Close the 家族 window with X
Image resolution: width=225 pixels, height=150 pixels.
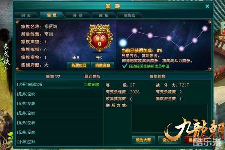(x=207, y=6)
